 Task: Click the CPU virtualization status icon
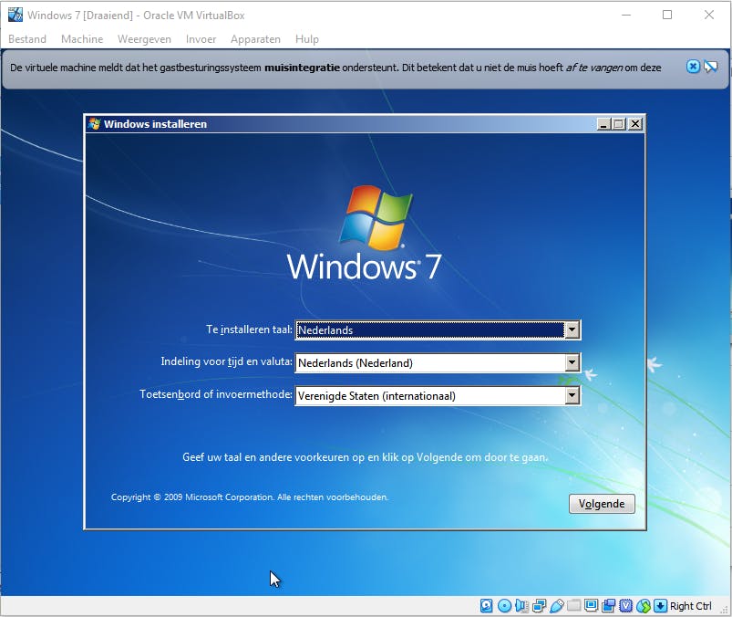point(625,606)
